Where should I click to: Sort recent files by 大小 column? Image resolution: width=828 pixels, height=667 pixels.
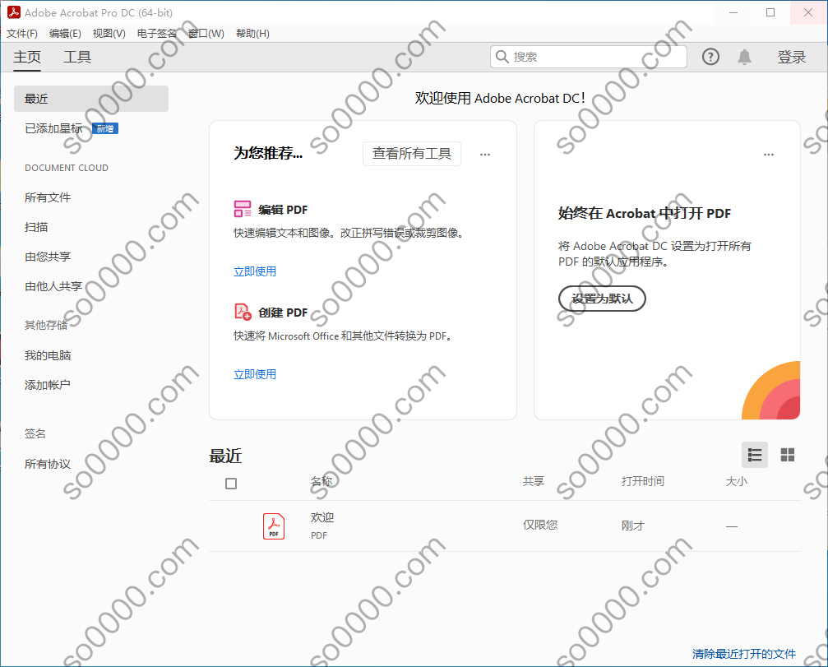click(737, 481)
